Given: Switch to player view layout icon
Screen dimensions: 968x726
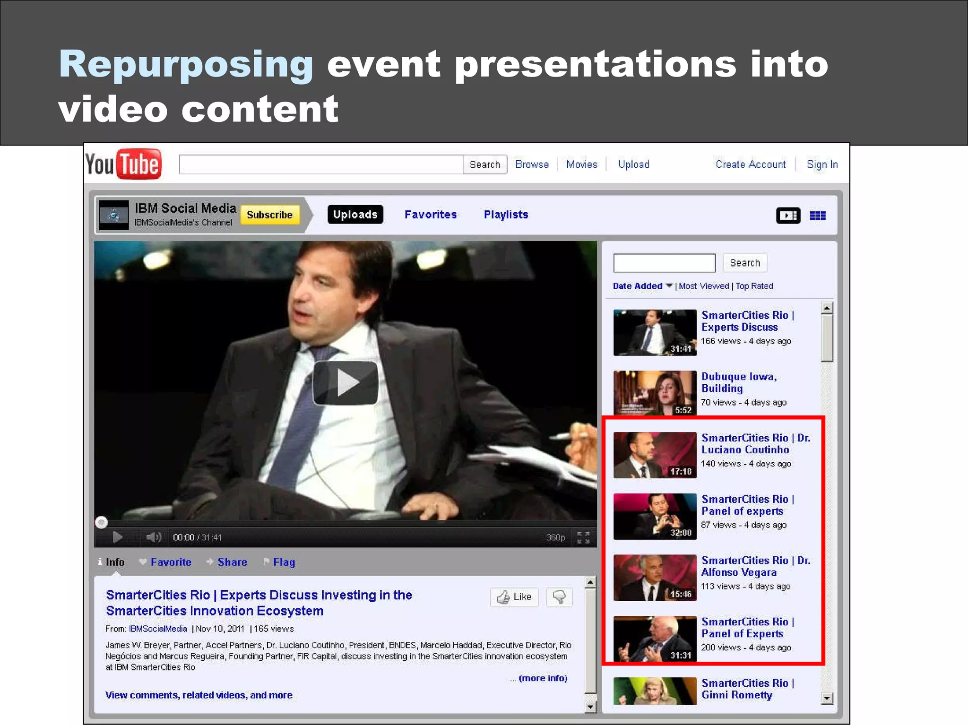Looking at the screenshot, I should (x=788, y=216).
